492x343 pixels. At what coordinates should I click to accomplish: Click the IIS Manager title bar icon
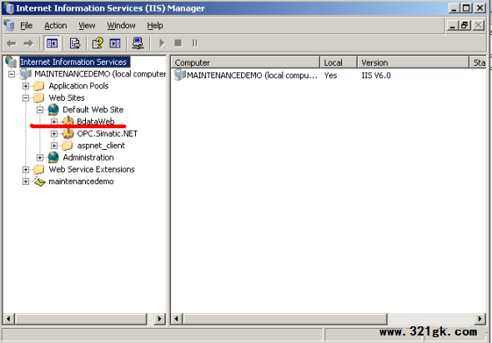tap(9, 7)
